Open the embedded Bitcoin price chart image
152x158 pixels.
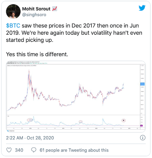(76, 96)
